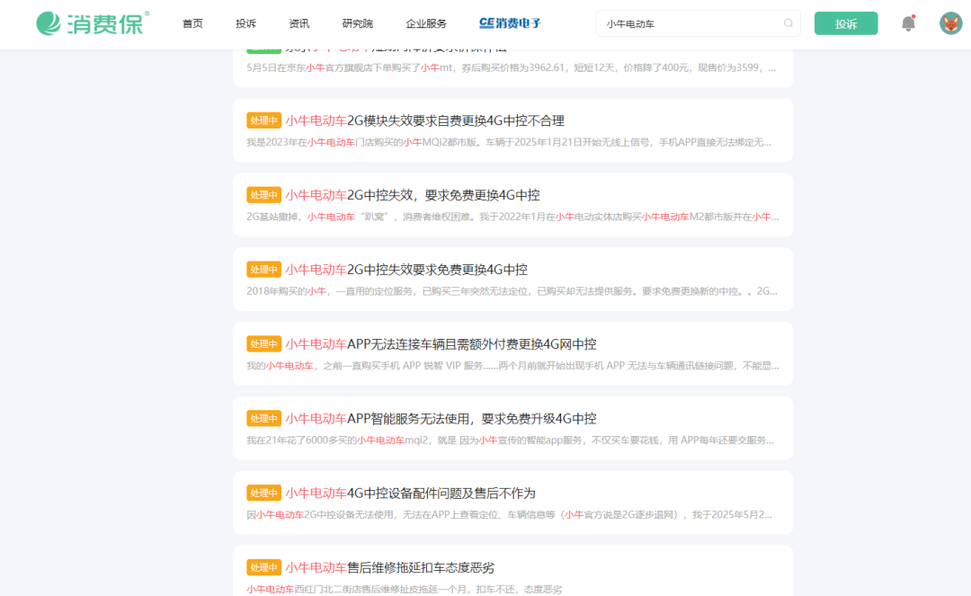Open complaint 2G模块失效要求自费更换4G中控不合理

pos(424,120)
